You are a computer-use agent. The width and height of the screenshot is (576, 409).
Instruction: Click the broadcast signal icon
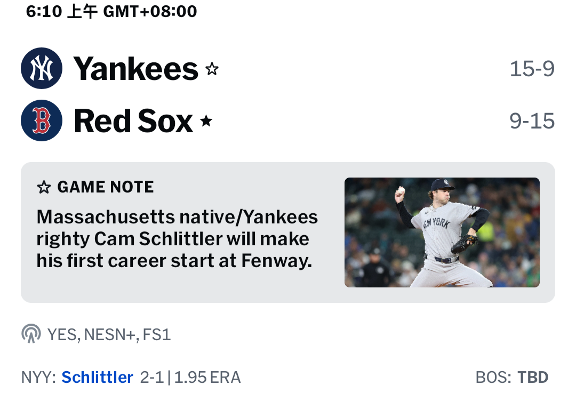pos(31,334)
